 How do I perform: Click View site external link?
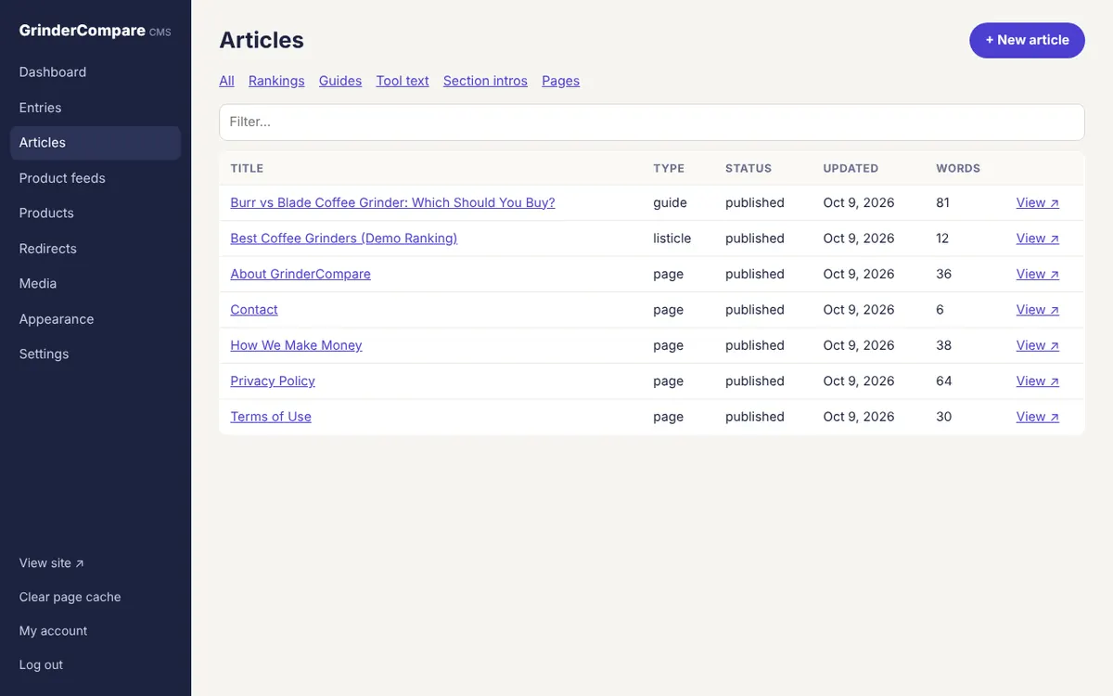52,563
